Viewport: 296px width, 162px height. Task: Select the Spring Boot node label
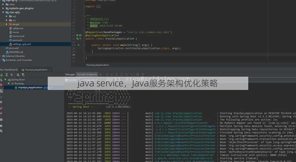18,80
